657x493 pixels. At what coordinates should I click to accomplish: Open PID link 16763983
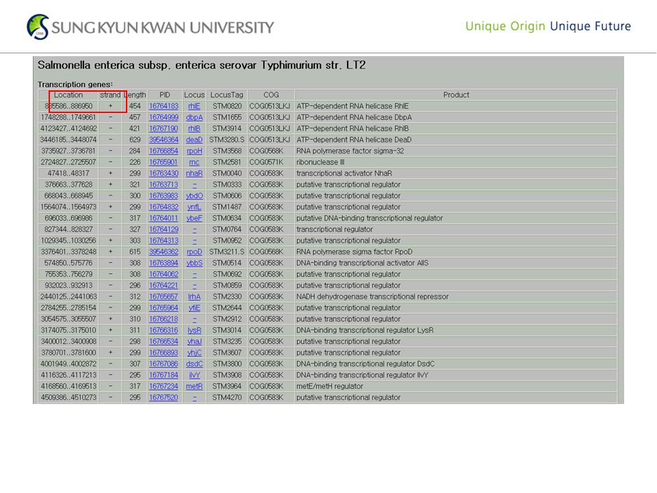pyautogui.click(x=164, y=196)
